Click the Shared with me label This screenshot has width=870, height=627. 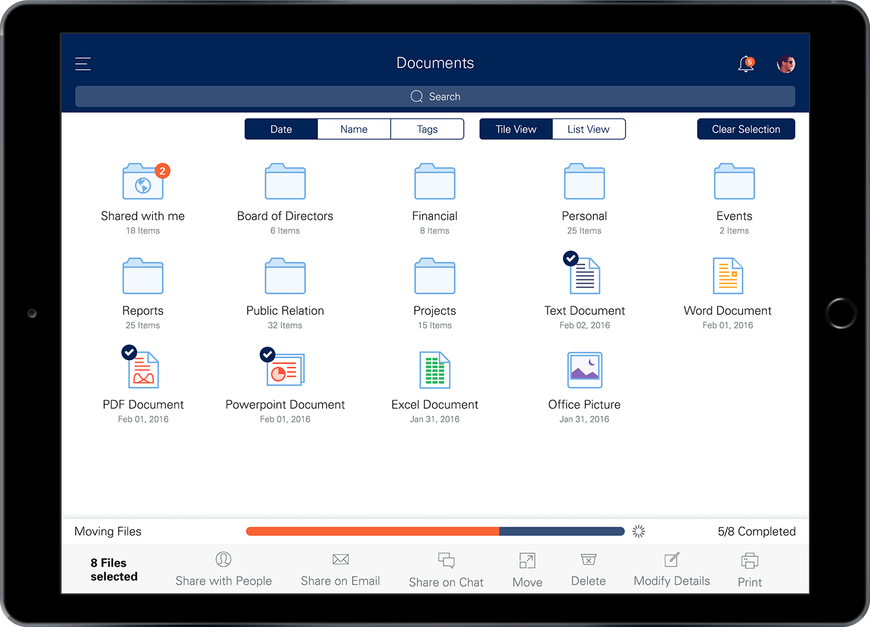[x=143, y=216]
